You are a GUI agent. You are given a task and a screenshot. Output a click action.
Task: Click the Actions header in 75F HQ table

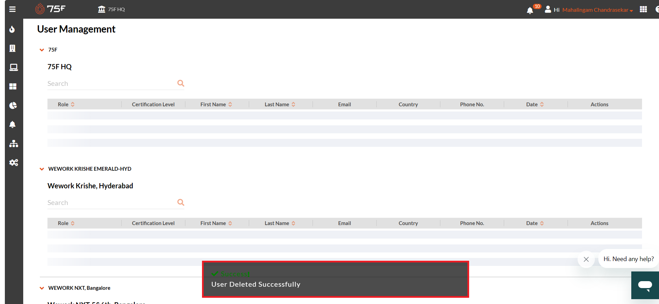(599, 104)
